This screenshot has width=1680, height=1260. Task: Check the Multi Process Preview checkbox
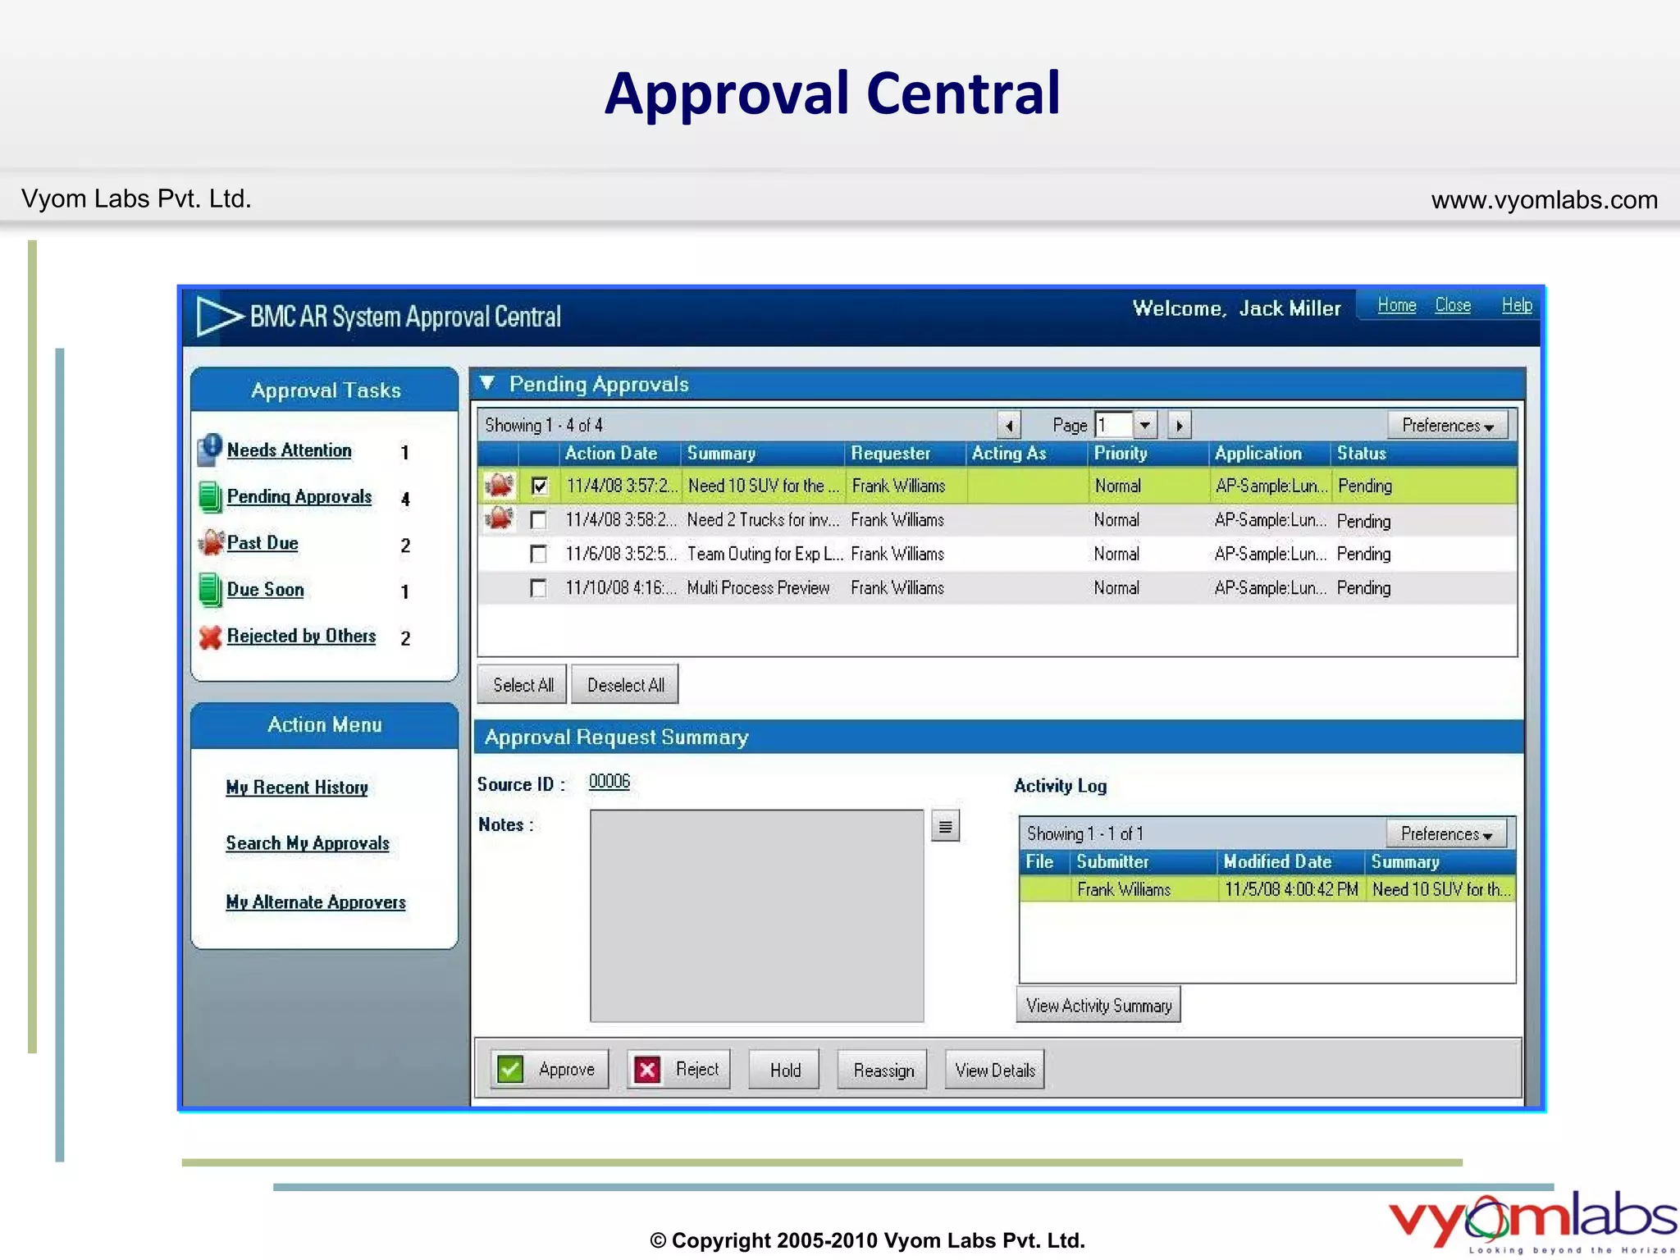pos(538,588)
